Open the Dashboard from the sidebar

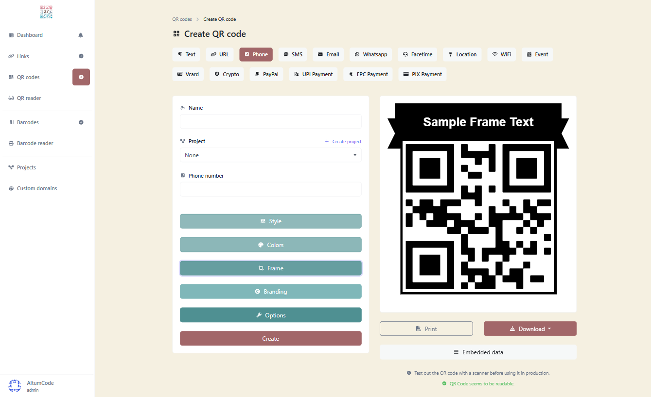(x=29, y=35)
